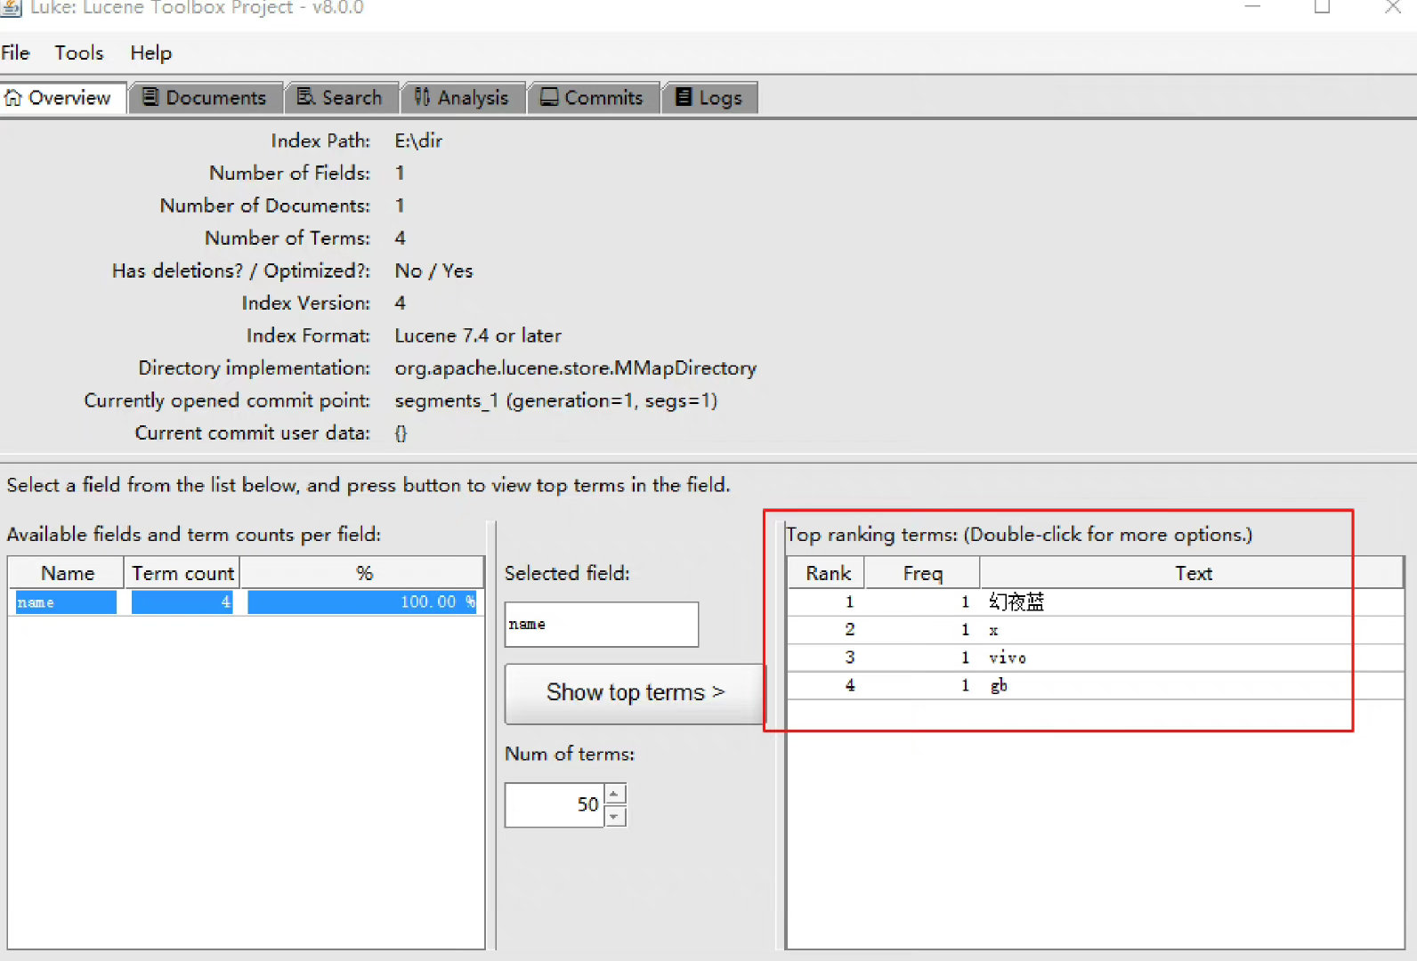Select the term 'gb' in rank 4
The height and width of the screenshot is (961, 1417).
[1096, 685]
